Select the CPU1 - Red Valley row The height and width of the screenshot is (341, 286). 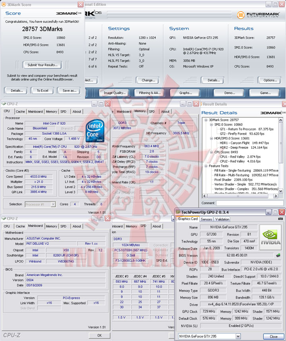click(240, 157)
